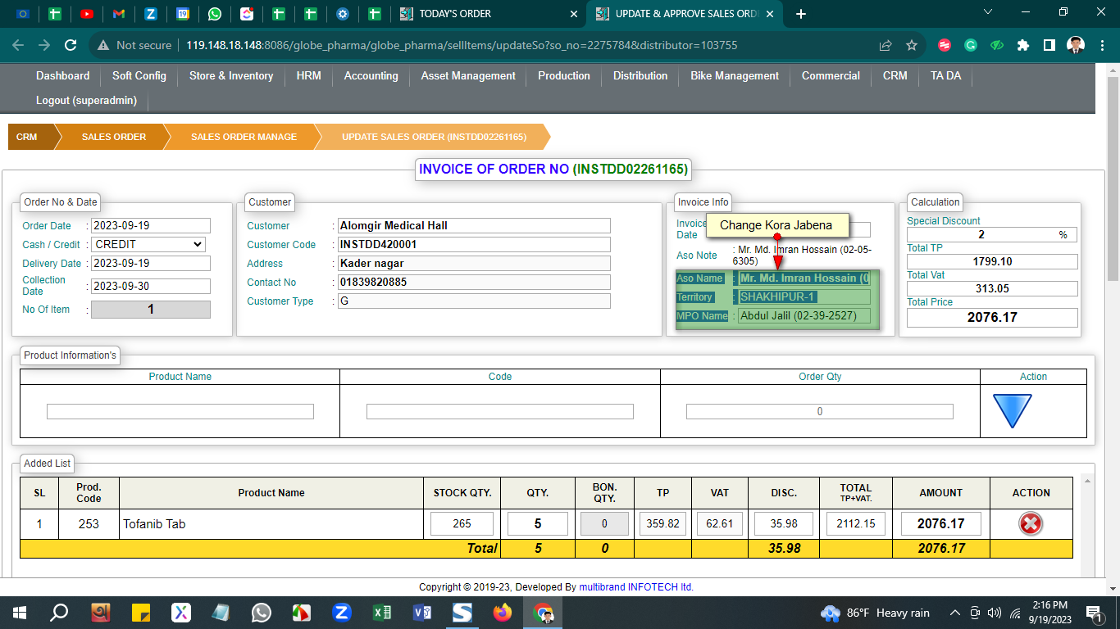Click the blue down-arrow add product icon
This screenshot has height=629, width=1120.
click(x=1012, y=410)
